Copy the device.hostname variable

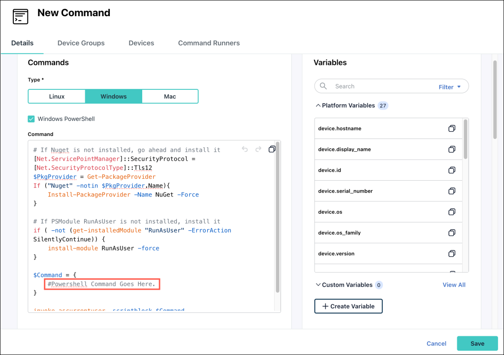click(451, 129)
